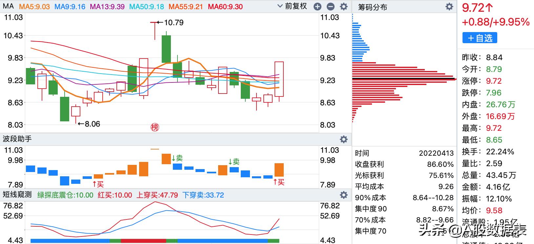Click the red 榜 badge on chart

tap(154, 127)
